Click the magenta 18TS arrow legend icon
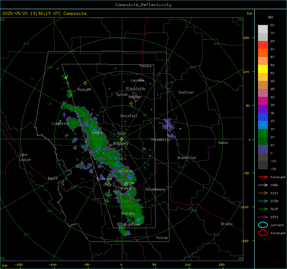This screenshot has width=287, height=269. point(263,217)
